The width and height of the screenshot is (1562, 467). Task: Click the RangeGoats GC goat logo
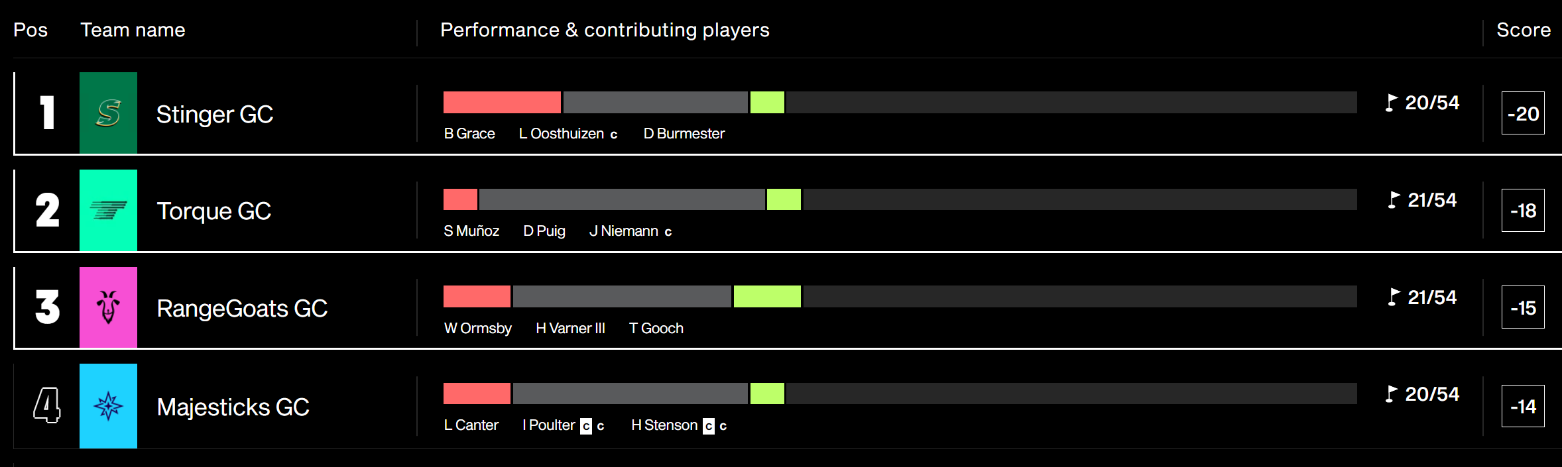[108, 307]
